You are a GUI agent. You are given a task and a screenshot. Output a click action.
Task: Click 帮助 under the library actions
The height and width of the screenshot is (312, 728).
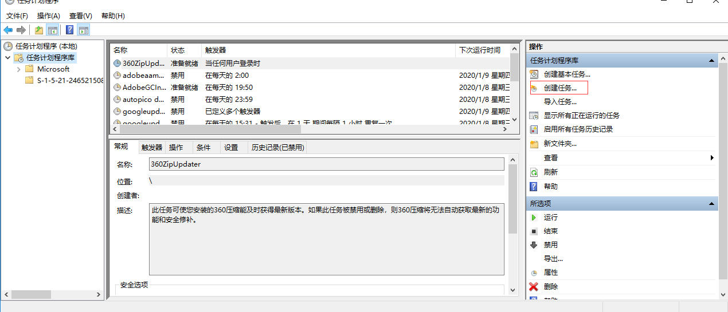pyautogui.click(x=550, y=187)
